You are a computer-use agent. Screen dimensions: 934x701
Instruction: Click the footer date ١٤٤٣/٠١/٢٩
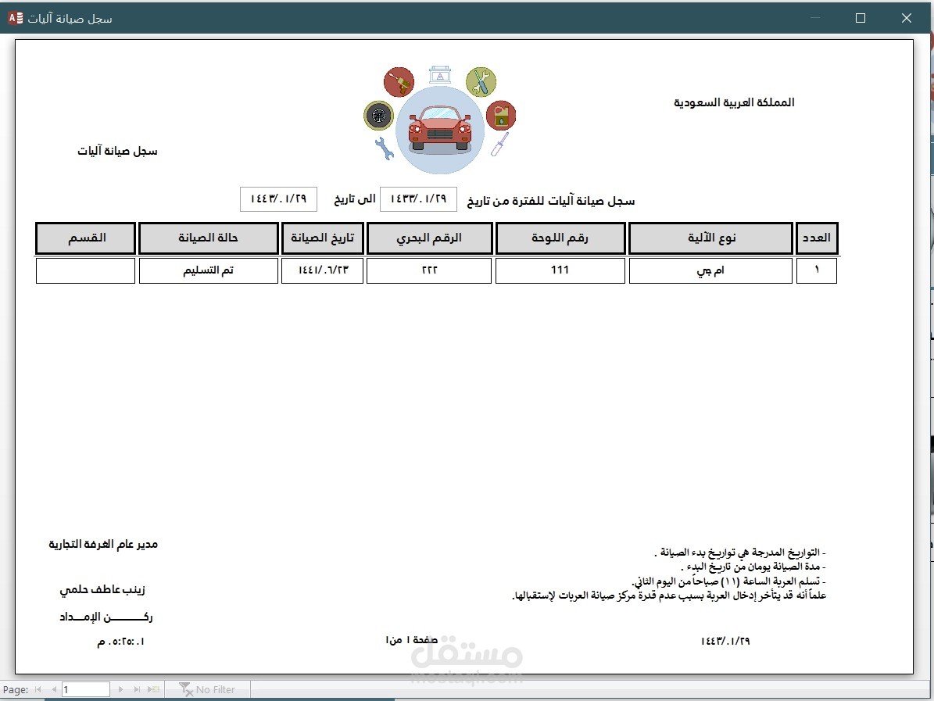(725, 642)
